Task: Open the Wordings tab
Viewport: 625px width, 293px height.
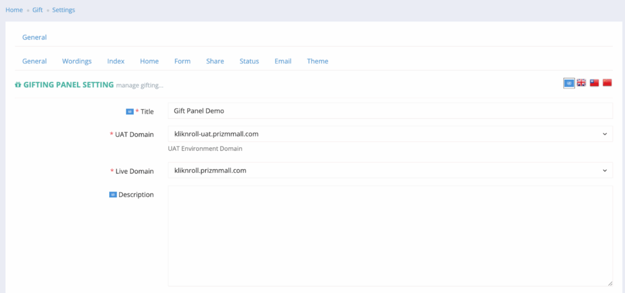Action: [x=77, y=61]
